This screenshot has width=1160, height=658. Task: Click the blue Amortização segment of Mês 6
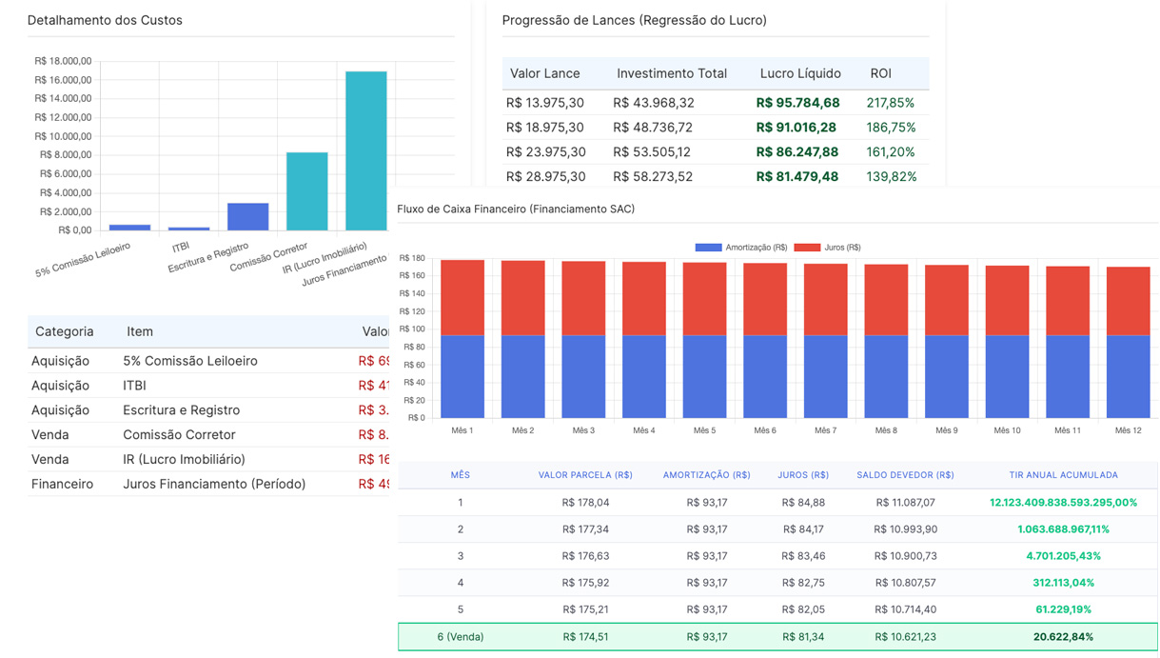click(x=765, y=376)
